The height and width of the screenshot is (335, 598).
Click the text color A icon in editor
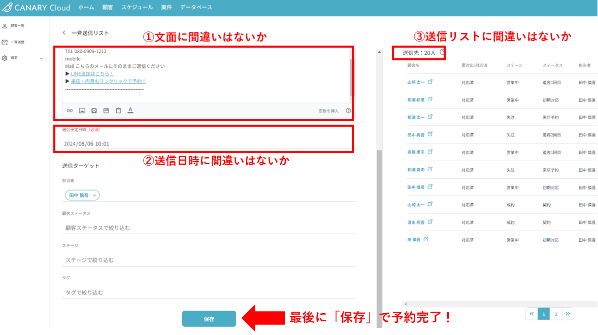[130, 110]
